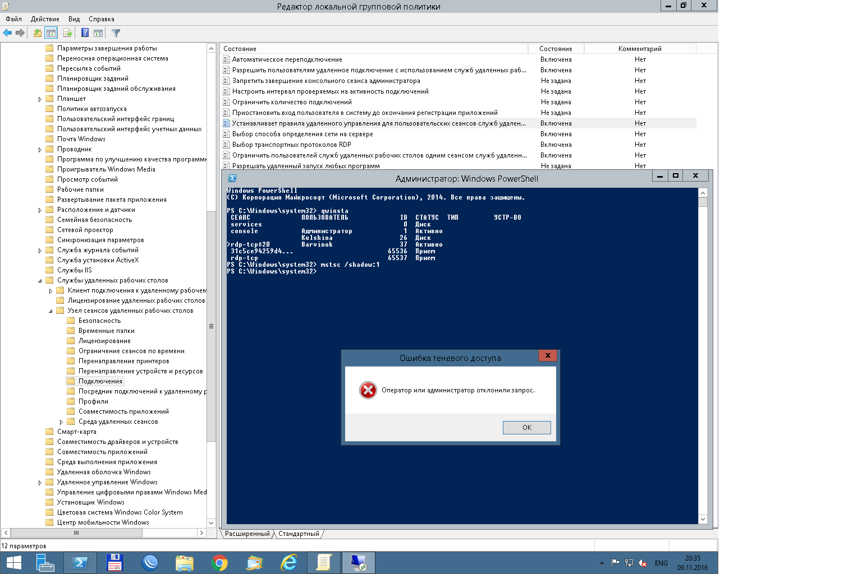This screenshot has width=862, height=574.
Task: Click the Filter funnel icon
Action: 116,33
